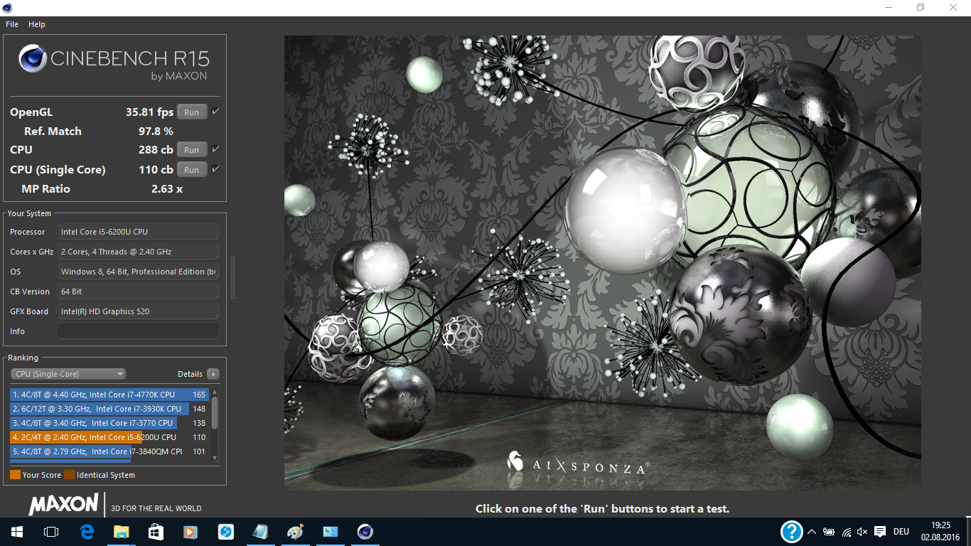Open the system monitor taskbar icon

[x=330, y=532]
